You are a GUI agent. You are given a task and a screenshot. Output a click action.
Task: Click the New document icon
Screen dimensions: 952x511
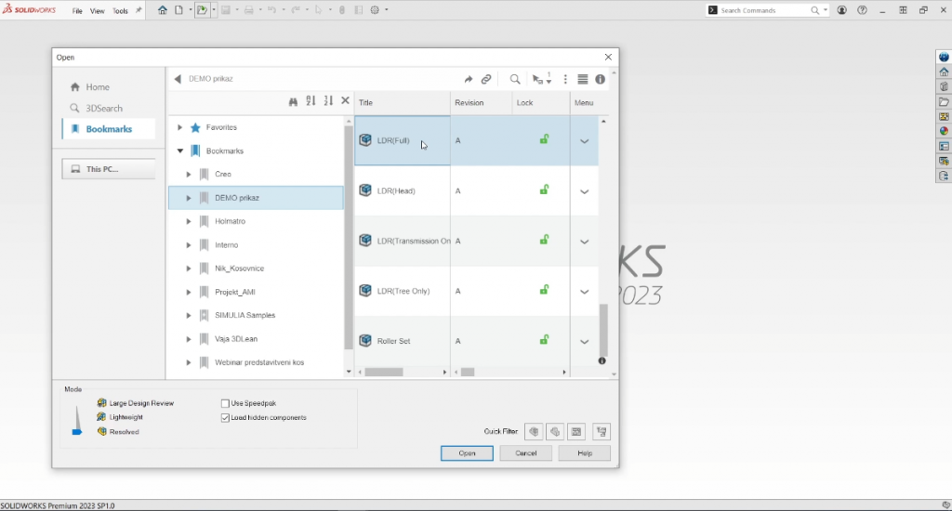point(179,10)
